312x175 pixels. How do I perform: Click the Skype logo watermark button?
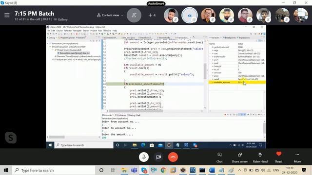(x=11, y=138)
